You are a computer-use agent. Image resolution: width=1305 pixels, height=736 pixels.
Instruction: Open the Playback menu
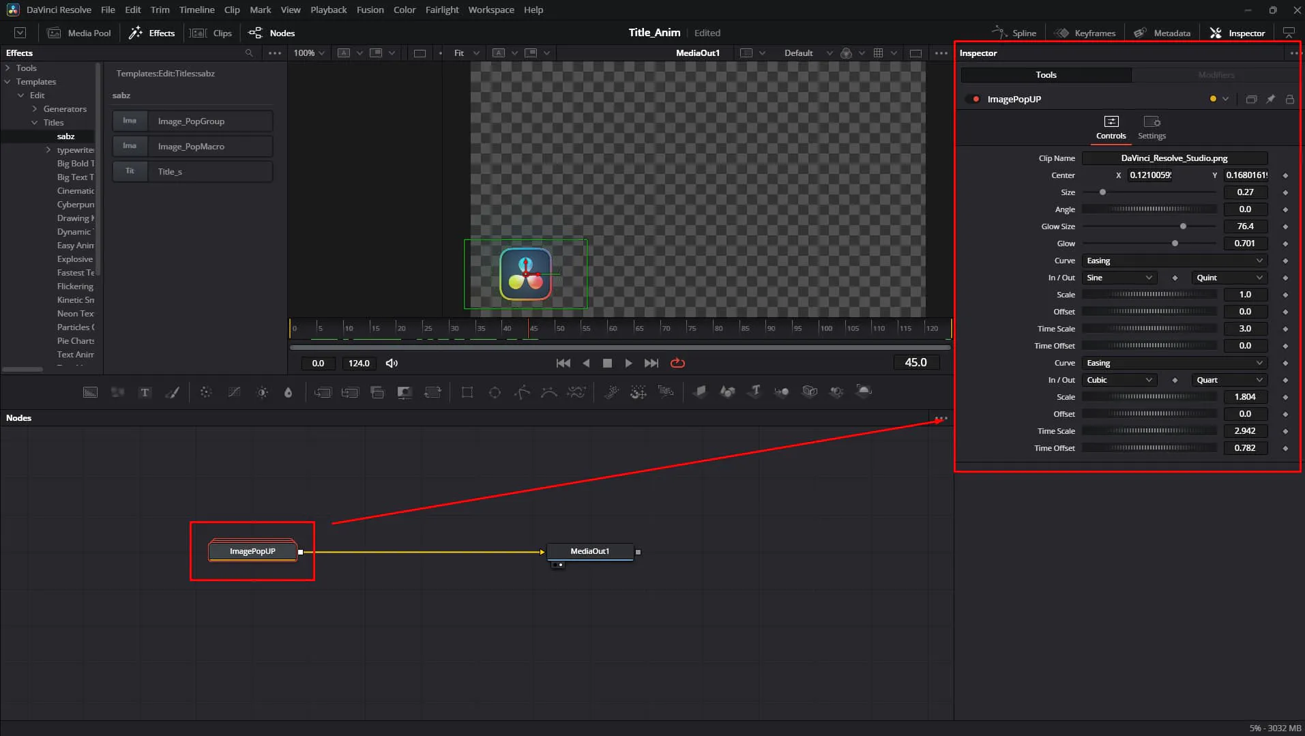click(328, 10)
